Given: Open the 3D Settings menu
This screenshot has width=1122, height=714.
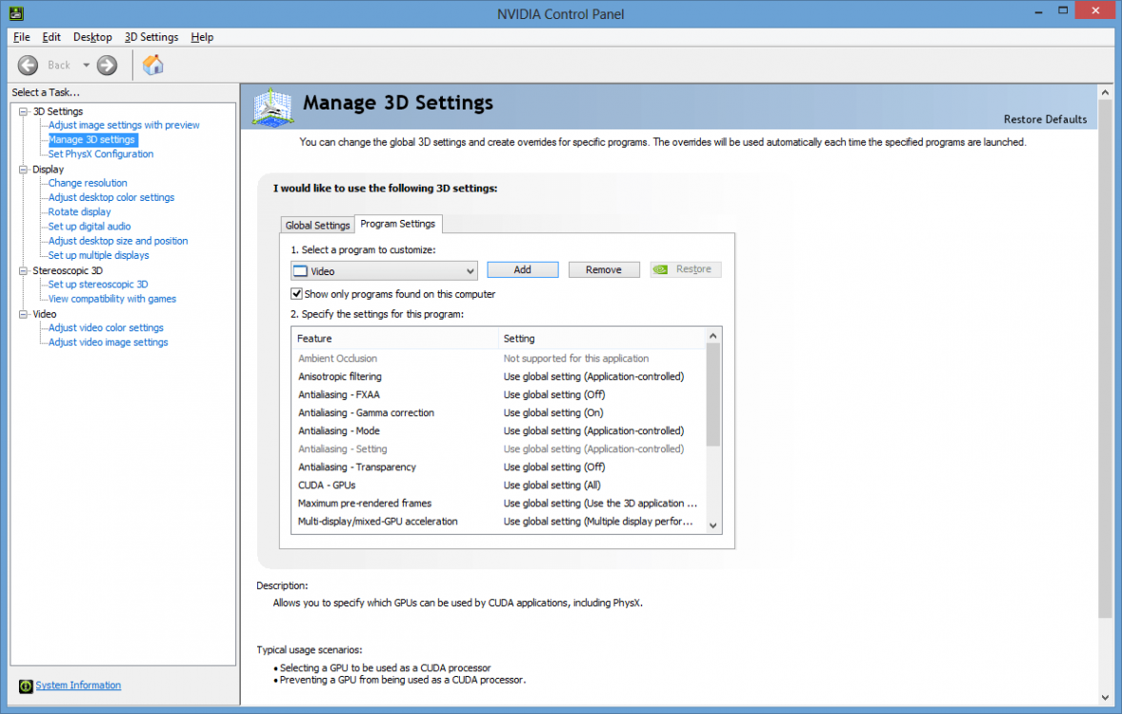Looking at the screenshot, I should point(151,37).
